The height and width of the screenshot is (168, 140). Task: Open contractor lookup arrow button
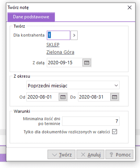coord(74,35)
